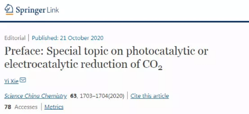Click the bold 78 access count
Viewport: 249px width, 114px height.
pos(8,107)
